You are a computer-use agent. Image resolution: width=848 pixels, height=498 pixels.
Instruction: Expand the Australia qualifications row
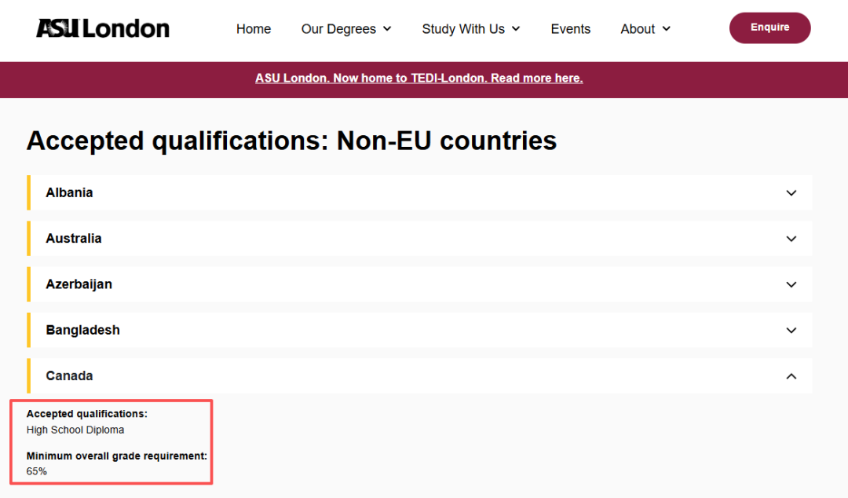[74, 238]
